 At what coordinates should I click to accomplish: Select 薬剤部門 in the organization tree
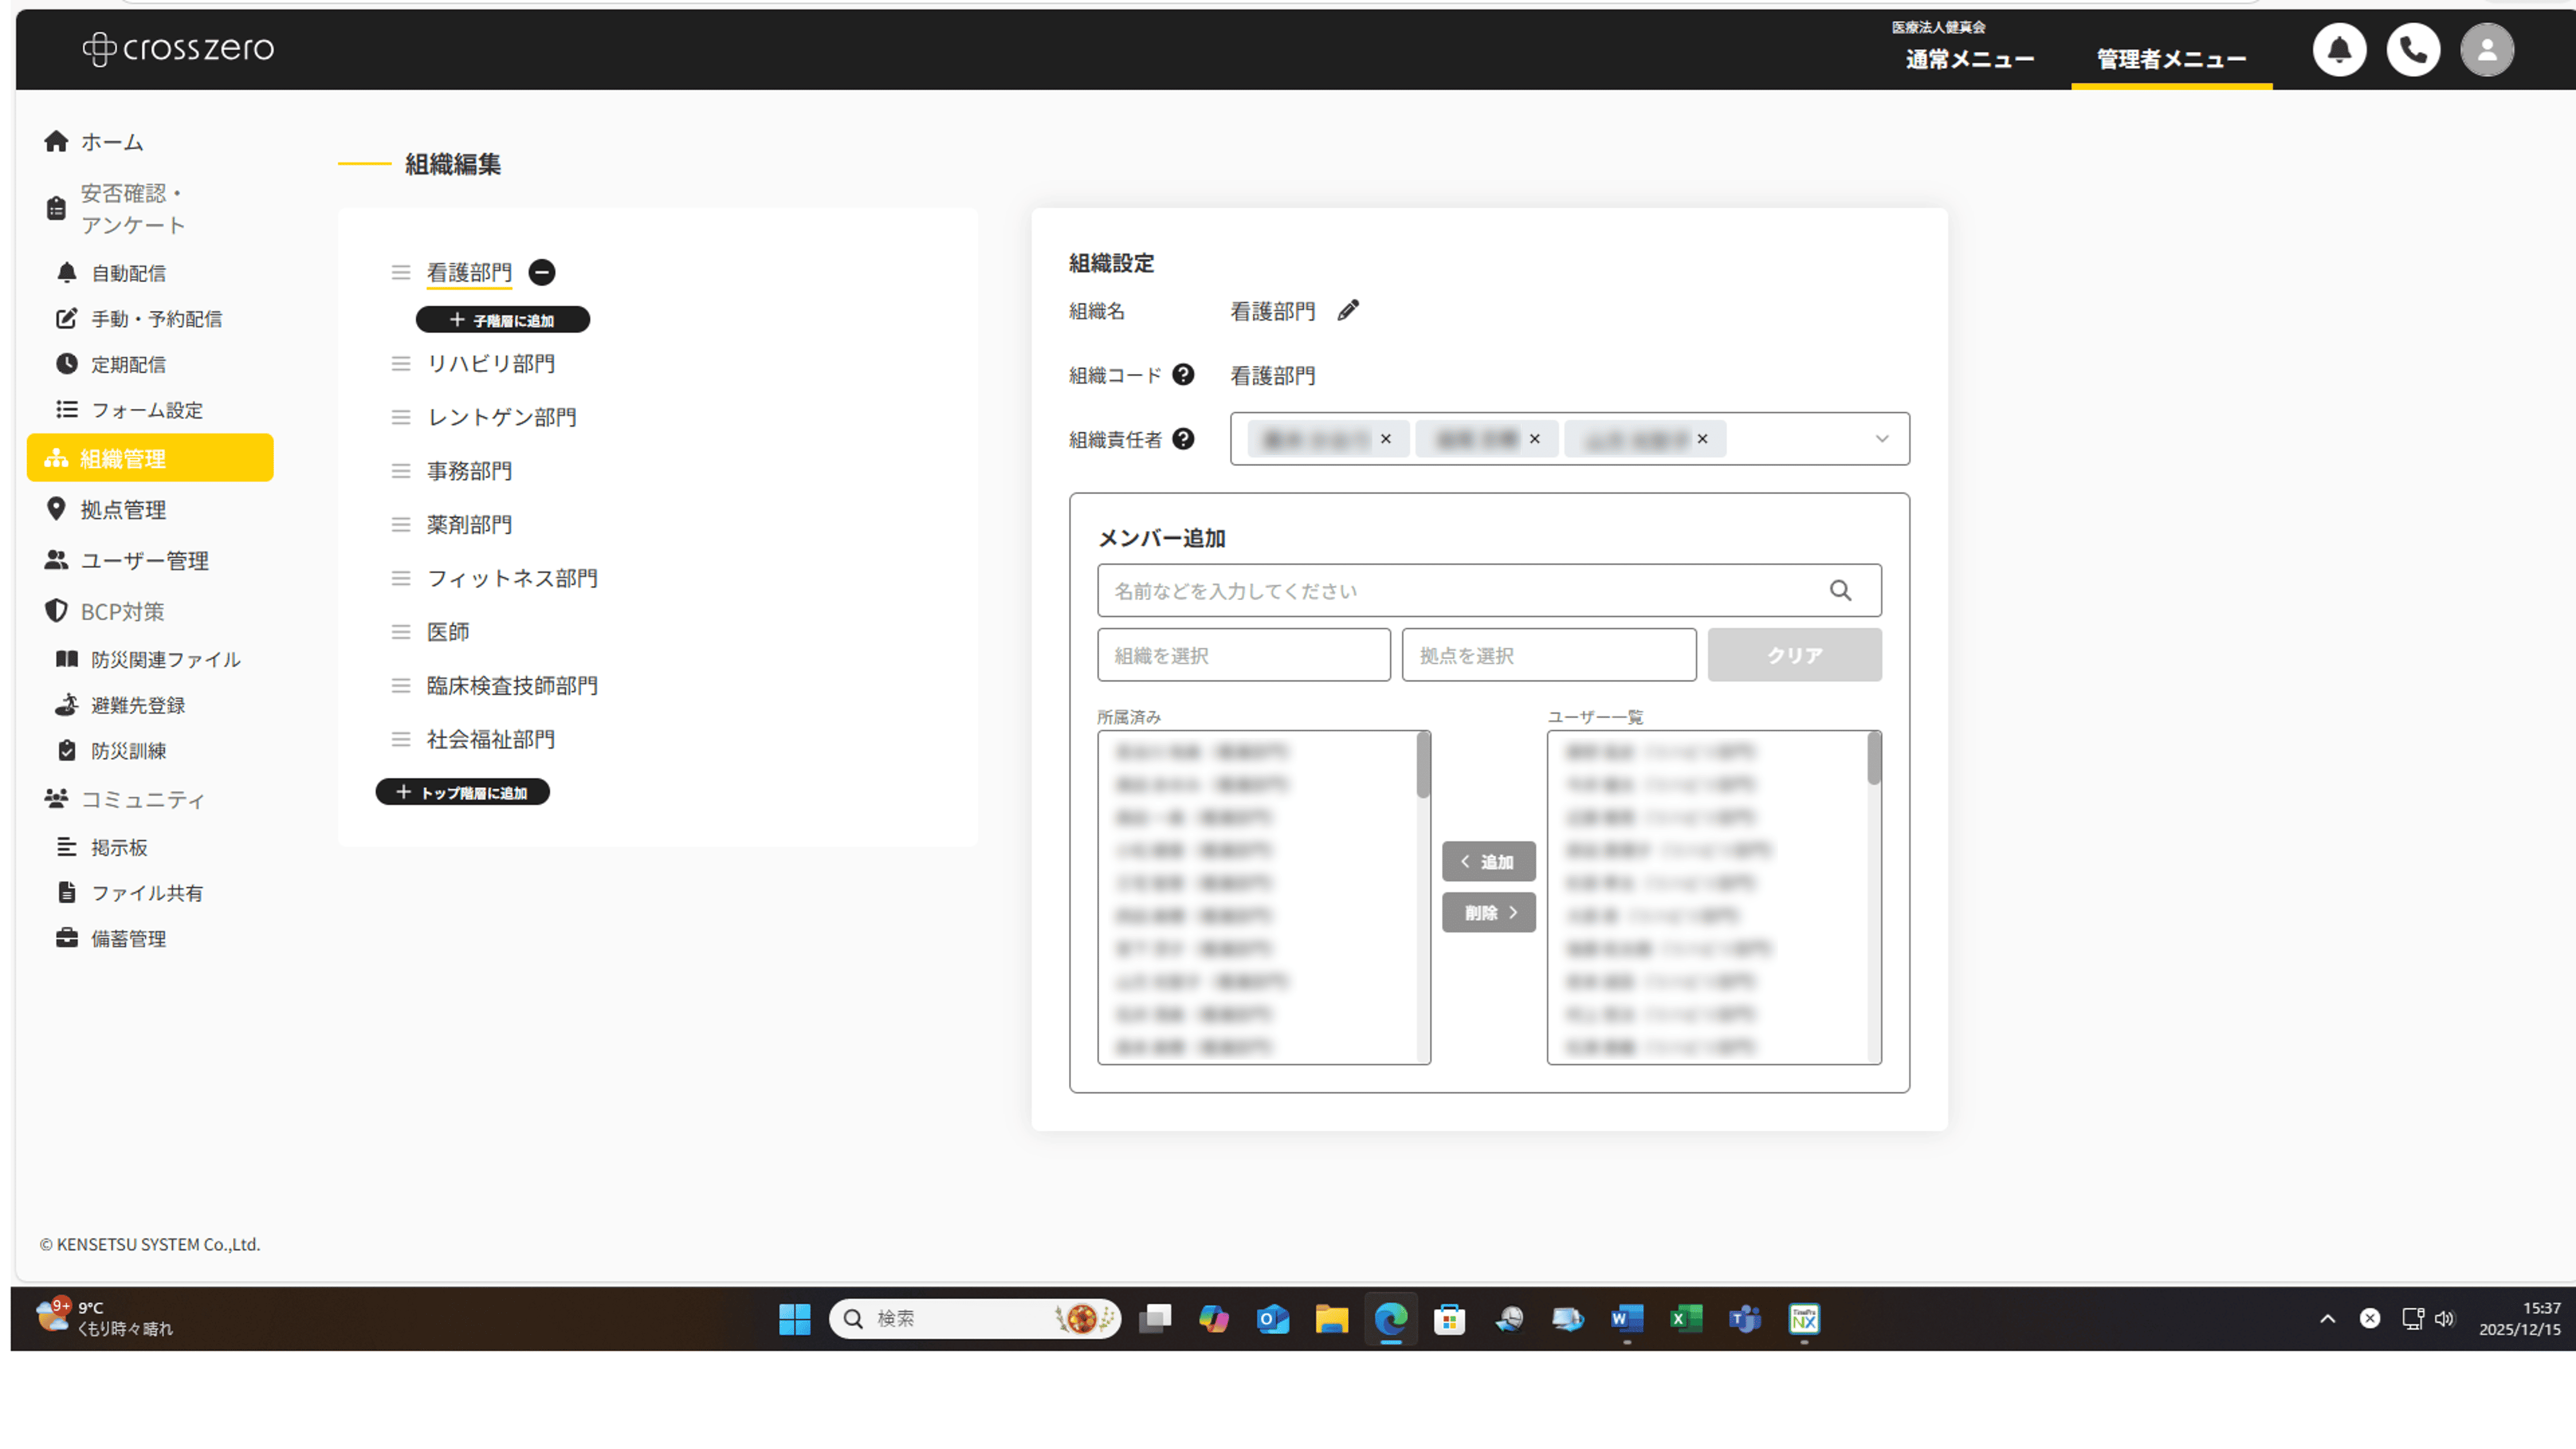469,525
